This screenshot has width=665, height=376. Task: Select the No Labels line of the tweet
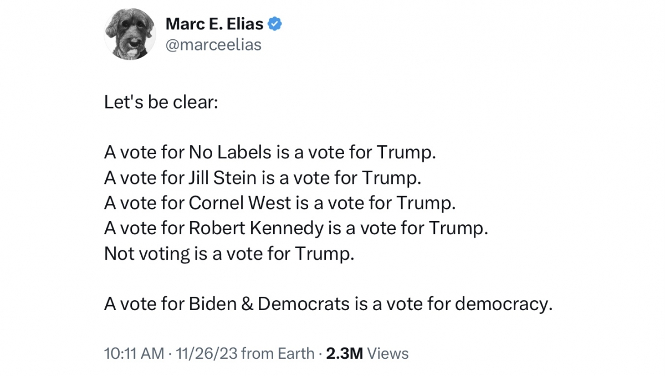tap(270, 152)
